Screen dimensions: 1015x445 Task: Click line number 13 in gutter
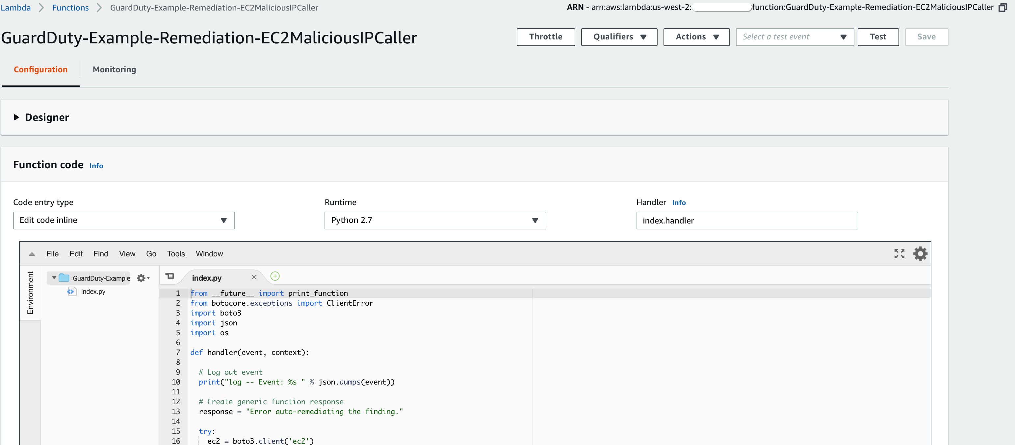[x=176, y=411]
